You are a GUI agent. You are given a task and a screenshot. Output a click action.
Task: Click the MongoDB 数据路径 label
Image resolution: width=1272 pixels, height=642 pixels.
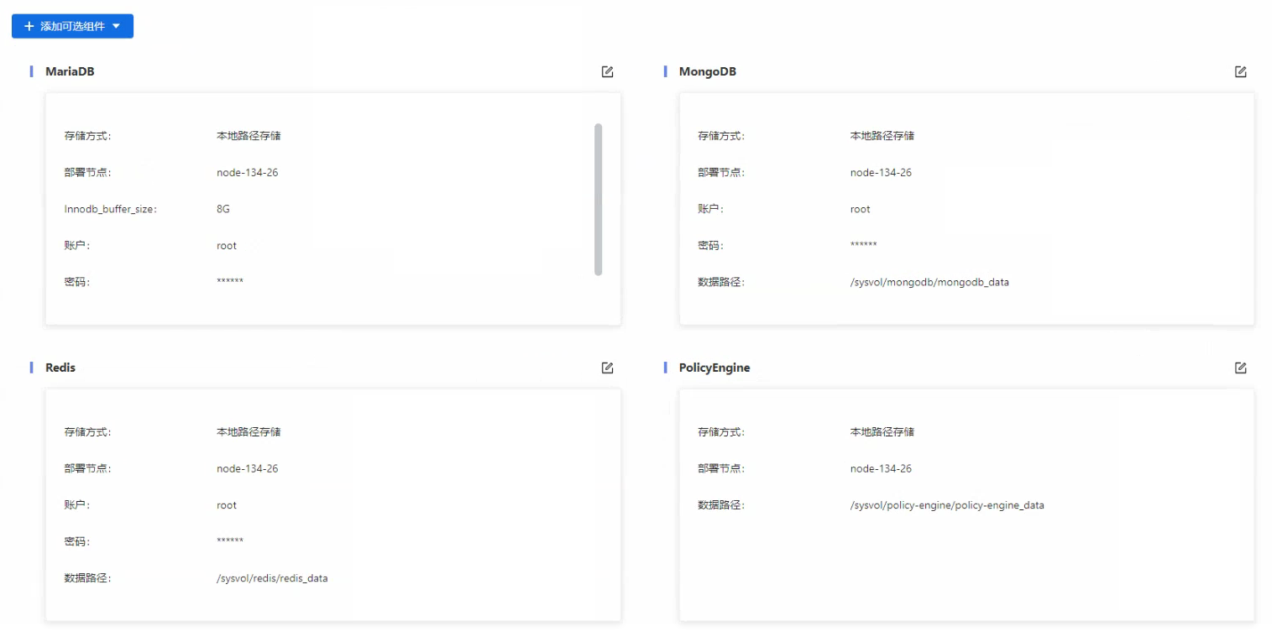[x=721, y=282]
